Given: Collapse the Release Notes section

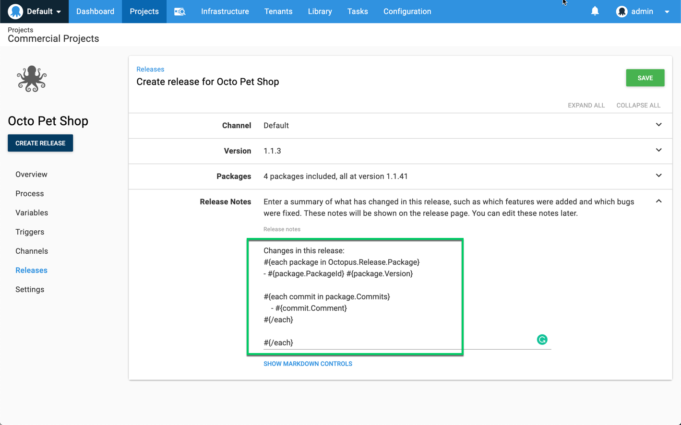Looking at the screenshot, I should pos(658,201).
